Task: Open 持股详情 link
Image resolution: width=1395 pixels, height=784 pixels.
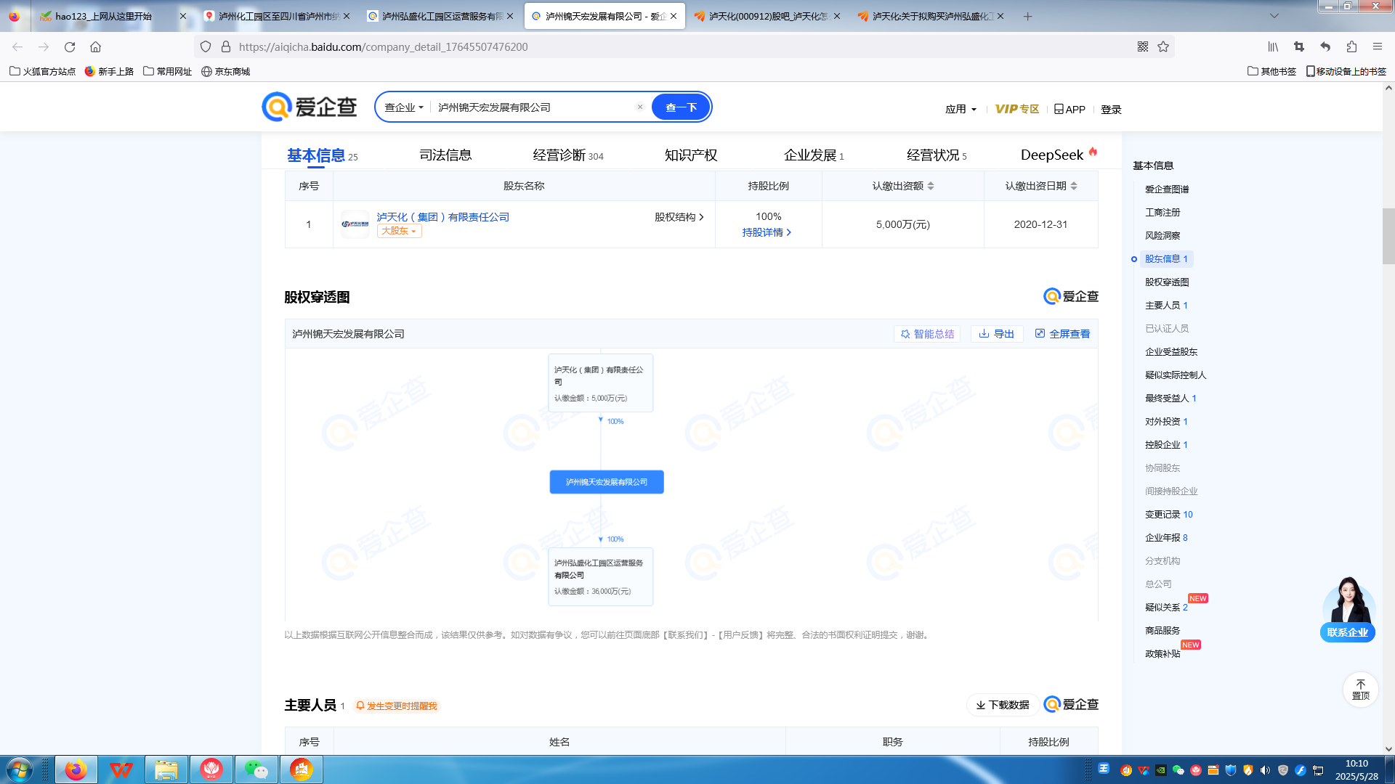Action: coord(767,232)
